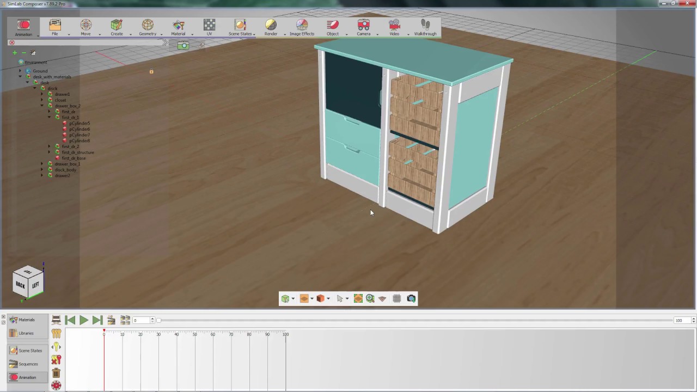Toggle the ground plane icon

[x=382, y=298]
